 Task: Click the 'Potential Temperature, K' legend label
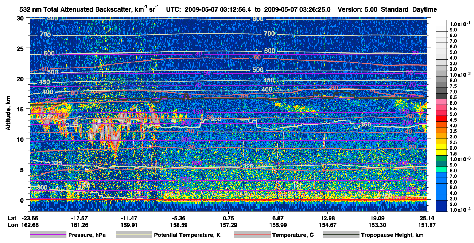tap(187, 235)
